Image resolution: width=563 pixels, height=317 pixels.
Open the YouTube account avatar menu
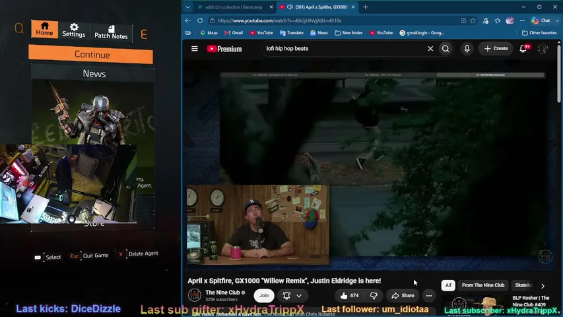point(543,48)
